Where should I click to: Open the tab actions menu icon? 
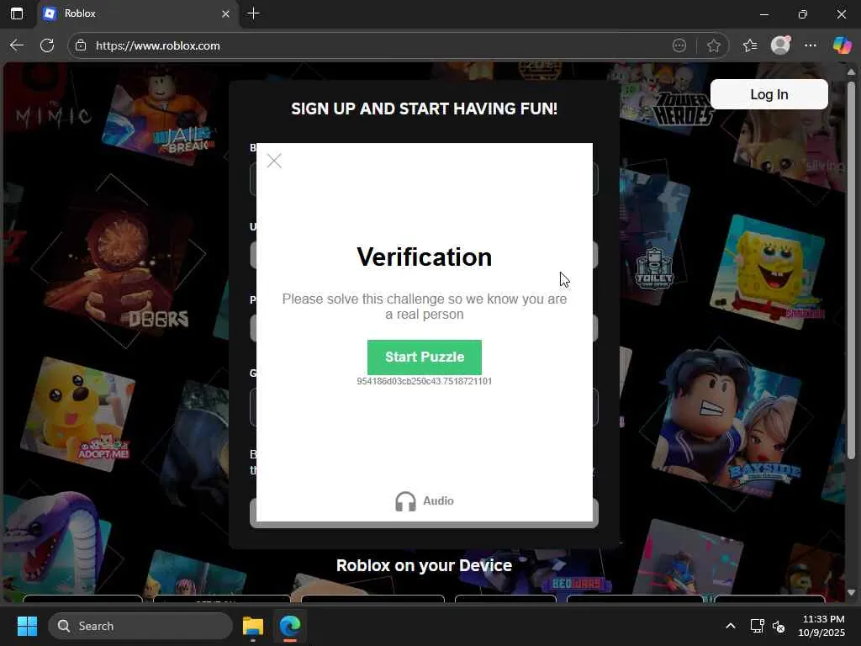click(x=17, y=13)
